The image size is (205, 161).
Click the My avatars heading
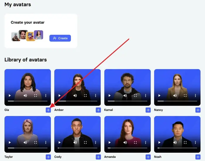point(18,5)
